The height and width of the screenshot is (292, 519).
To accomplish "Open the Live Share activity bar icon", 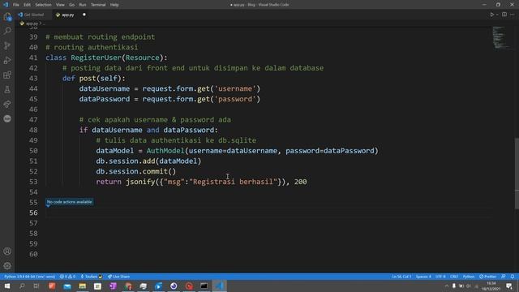I will tap(7, 104).
